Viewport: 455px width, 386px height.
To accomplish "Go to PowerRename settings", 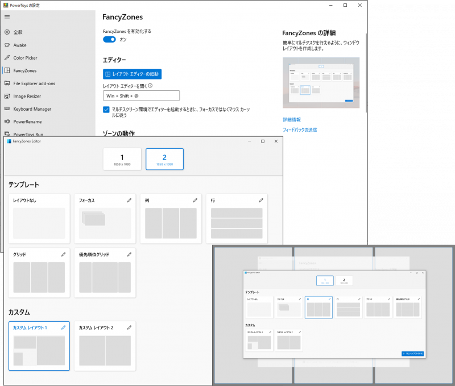I will click(x=27, y=121).
